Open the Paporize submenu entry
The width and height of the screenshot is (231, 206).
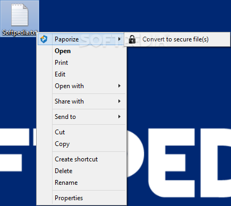click(x=81, y=39)
